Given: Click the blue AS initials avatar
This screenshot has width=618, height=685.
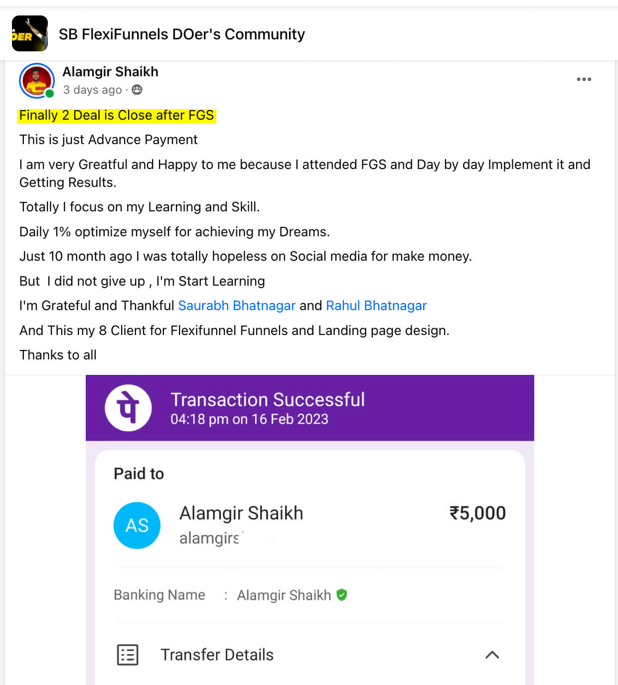Looking at the screenshot, I should [x=137, y=525].
